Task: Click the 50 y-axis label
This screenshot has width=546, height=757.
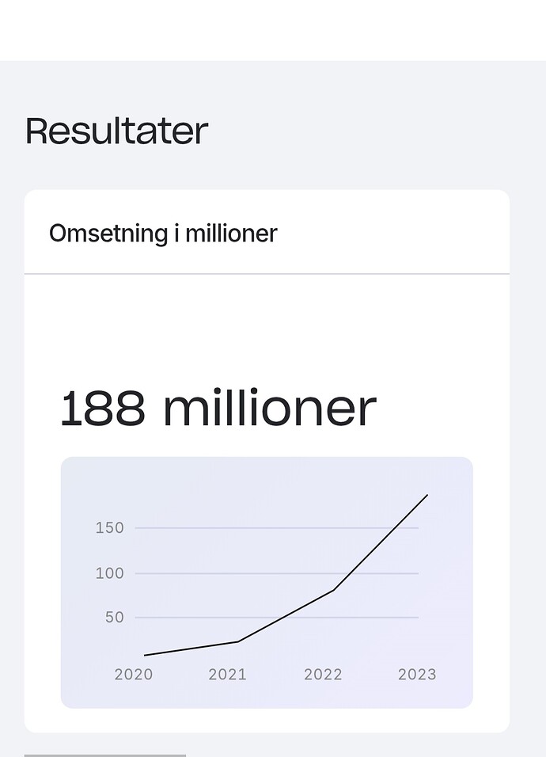Action: [x=115, y=618]
